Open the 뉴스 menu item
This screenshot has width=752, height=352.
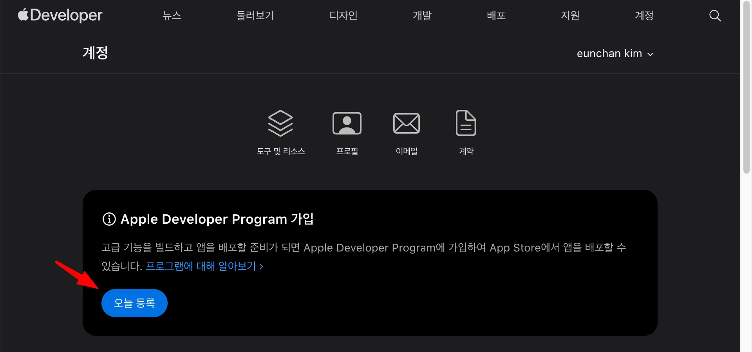pyautogui.click(x=172, y=16)
